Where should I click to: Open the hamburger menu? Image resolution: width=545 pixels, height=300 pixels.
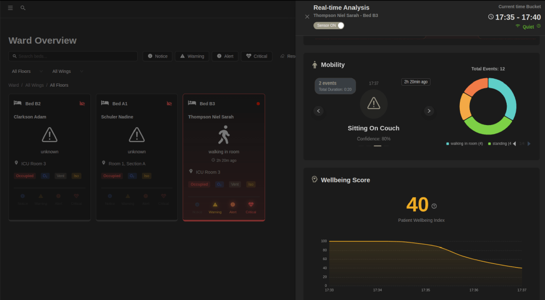pyautogui.click(x=10, y=8)
